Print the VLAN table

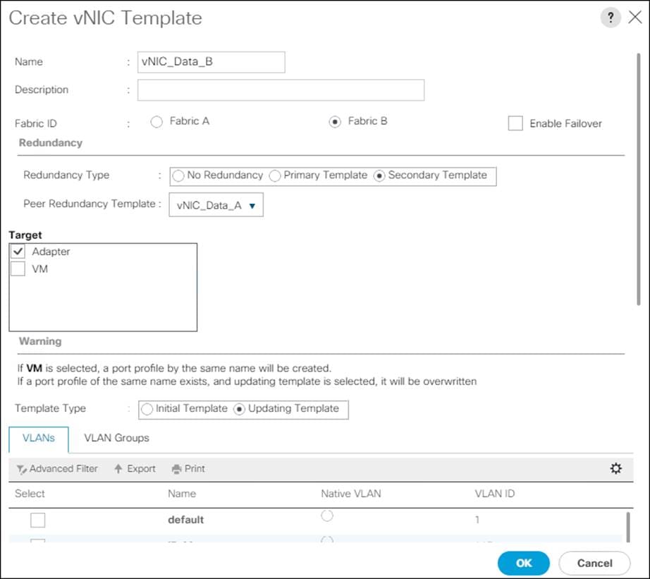point(189,469)
